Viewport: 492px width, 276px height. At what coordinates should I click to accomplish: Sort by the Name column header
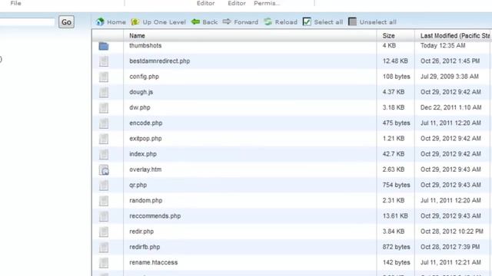[137, 36]
